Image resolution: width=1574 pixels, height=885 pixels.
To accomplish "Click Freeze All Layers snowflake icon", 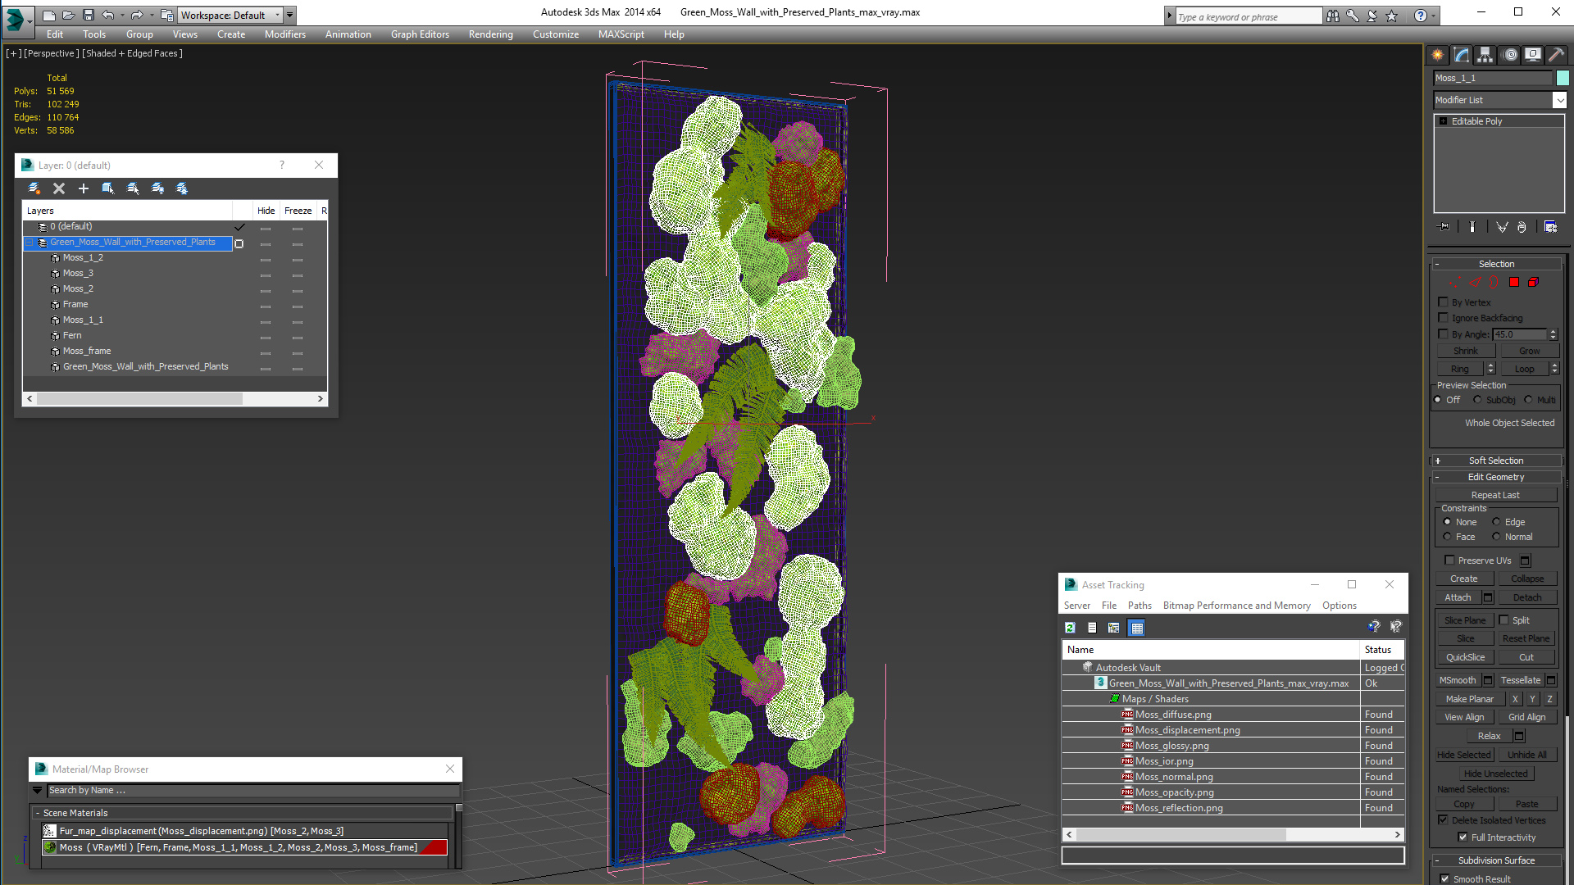I will coord(182,188).
